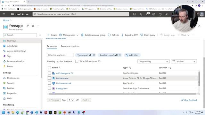
Task: Close the freeapp blade
Action: tap(199, 26)
